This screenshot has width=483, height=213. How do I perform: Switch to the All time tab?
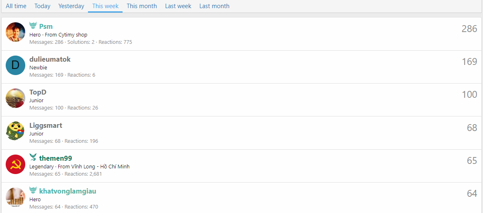(x=16, y=6)
